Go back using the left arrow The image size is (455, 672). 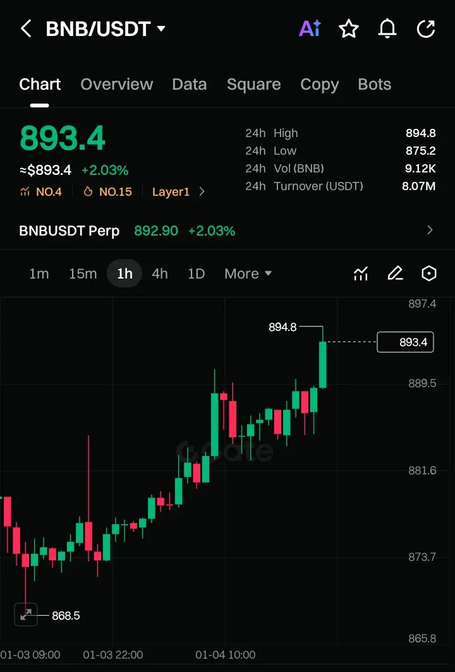26,28
